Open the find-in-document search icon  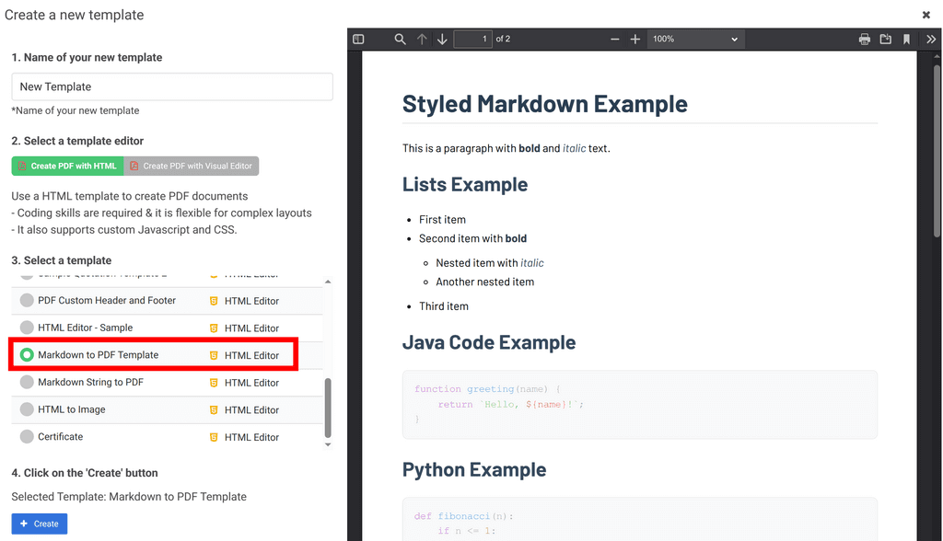click(x=400, y=39)
